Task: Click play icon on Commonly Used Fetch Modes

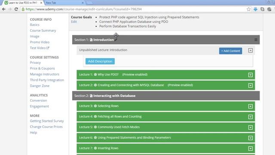Action: point(95,127)
